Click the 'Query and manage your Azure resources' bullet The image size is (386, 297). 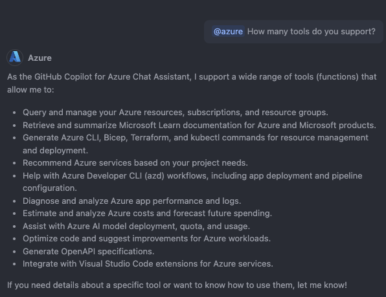pos(176,113)
